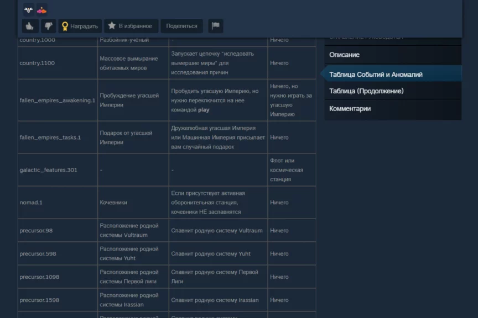Click the winged award badge icon
This screenshot has height=318, width=478.
pos(28,9)
